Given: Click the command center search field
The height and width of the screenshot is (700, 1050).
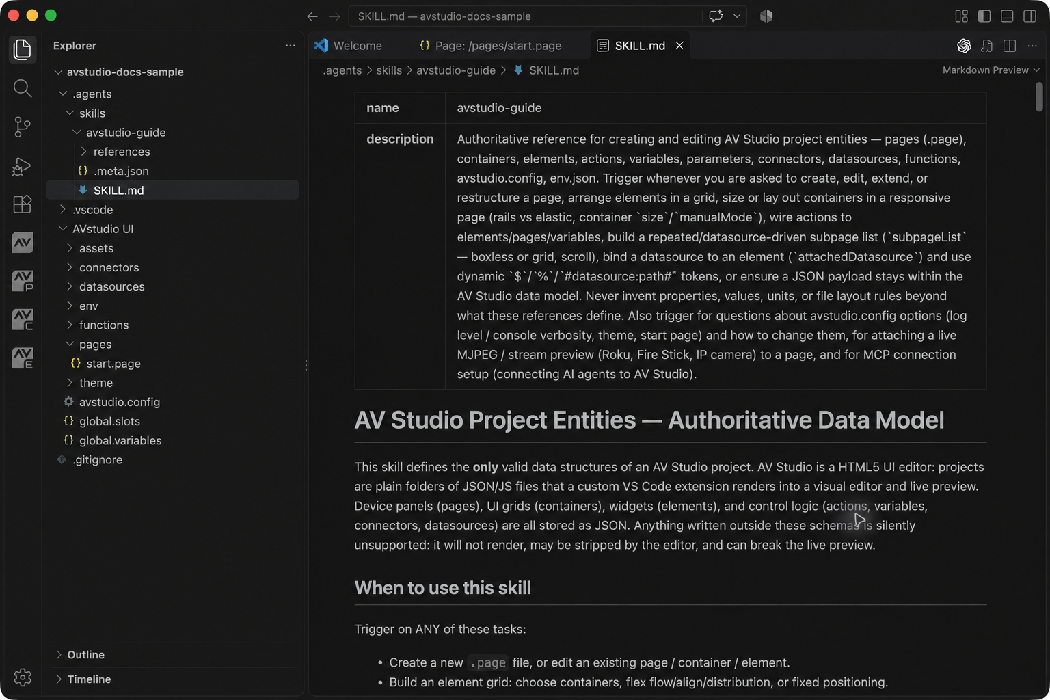Looking at the screenshot, I should pos(525,16).
